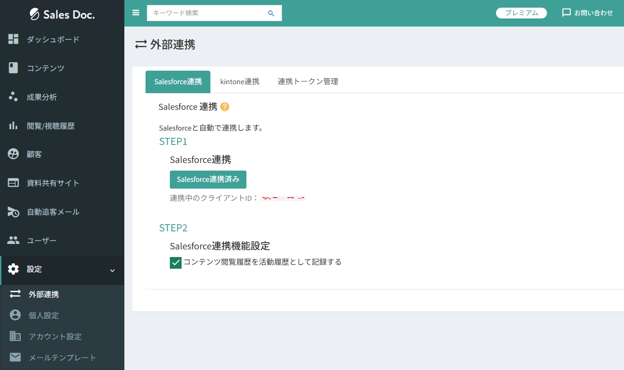Open 個人設定 submenu item

point(44,316)
